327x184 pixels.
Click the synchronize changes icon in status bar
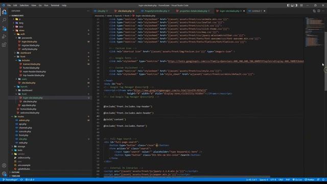tap(21, 179)
